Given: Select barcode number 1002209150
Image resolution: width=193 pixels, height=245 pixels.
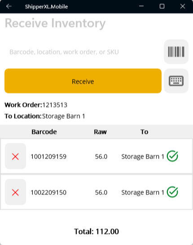Looking at the screenshot, I should tap(48, 192).
